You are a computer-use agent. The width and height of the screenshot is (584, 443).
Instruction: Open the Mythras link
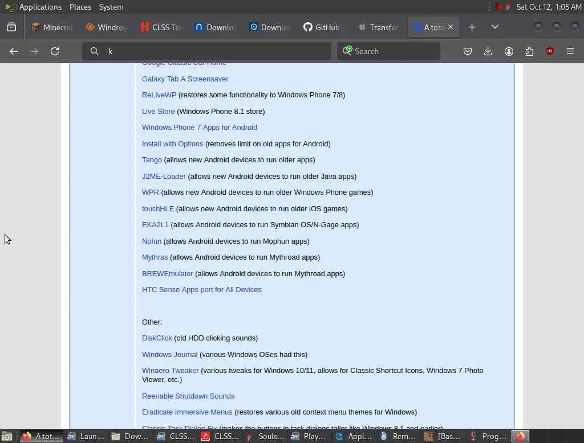click(155, 257)
